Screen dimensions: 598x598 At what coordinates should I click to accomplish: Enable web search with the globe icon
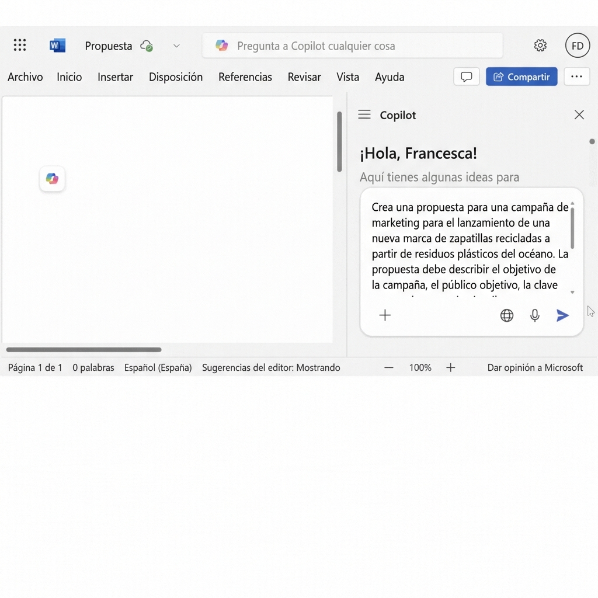point(506,315)
